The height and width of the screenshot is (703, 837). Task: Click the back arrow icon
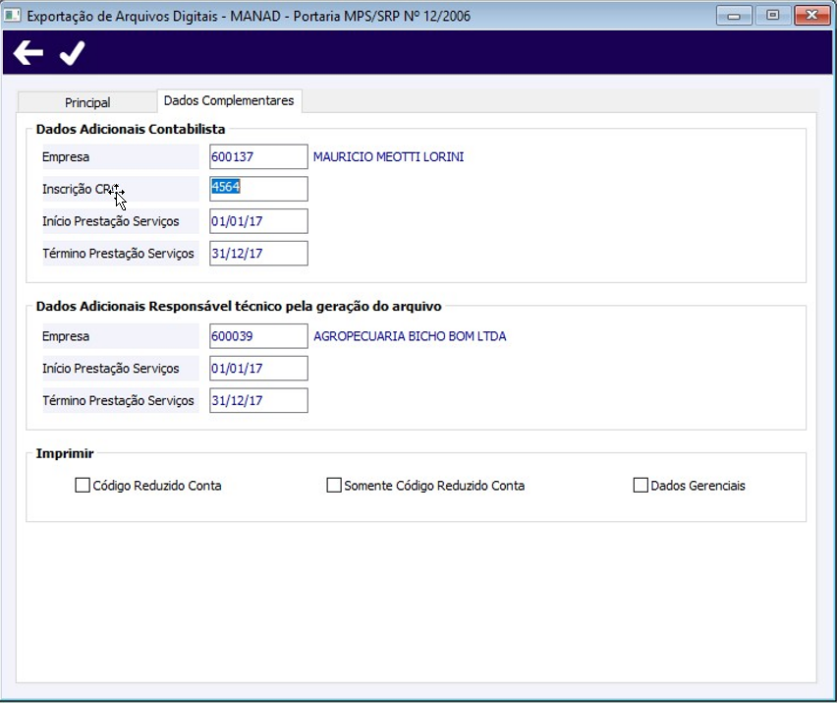(28, 53)
